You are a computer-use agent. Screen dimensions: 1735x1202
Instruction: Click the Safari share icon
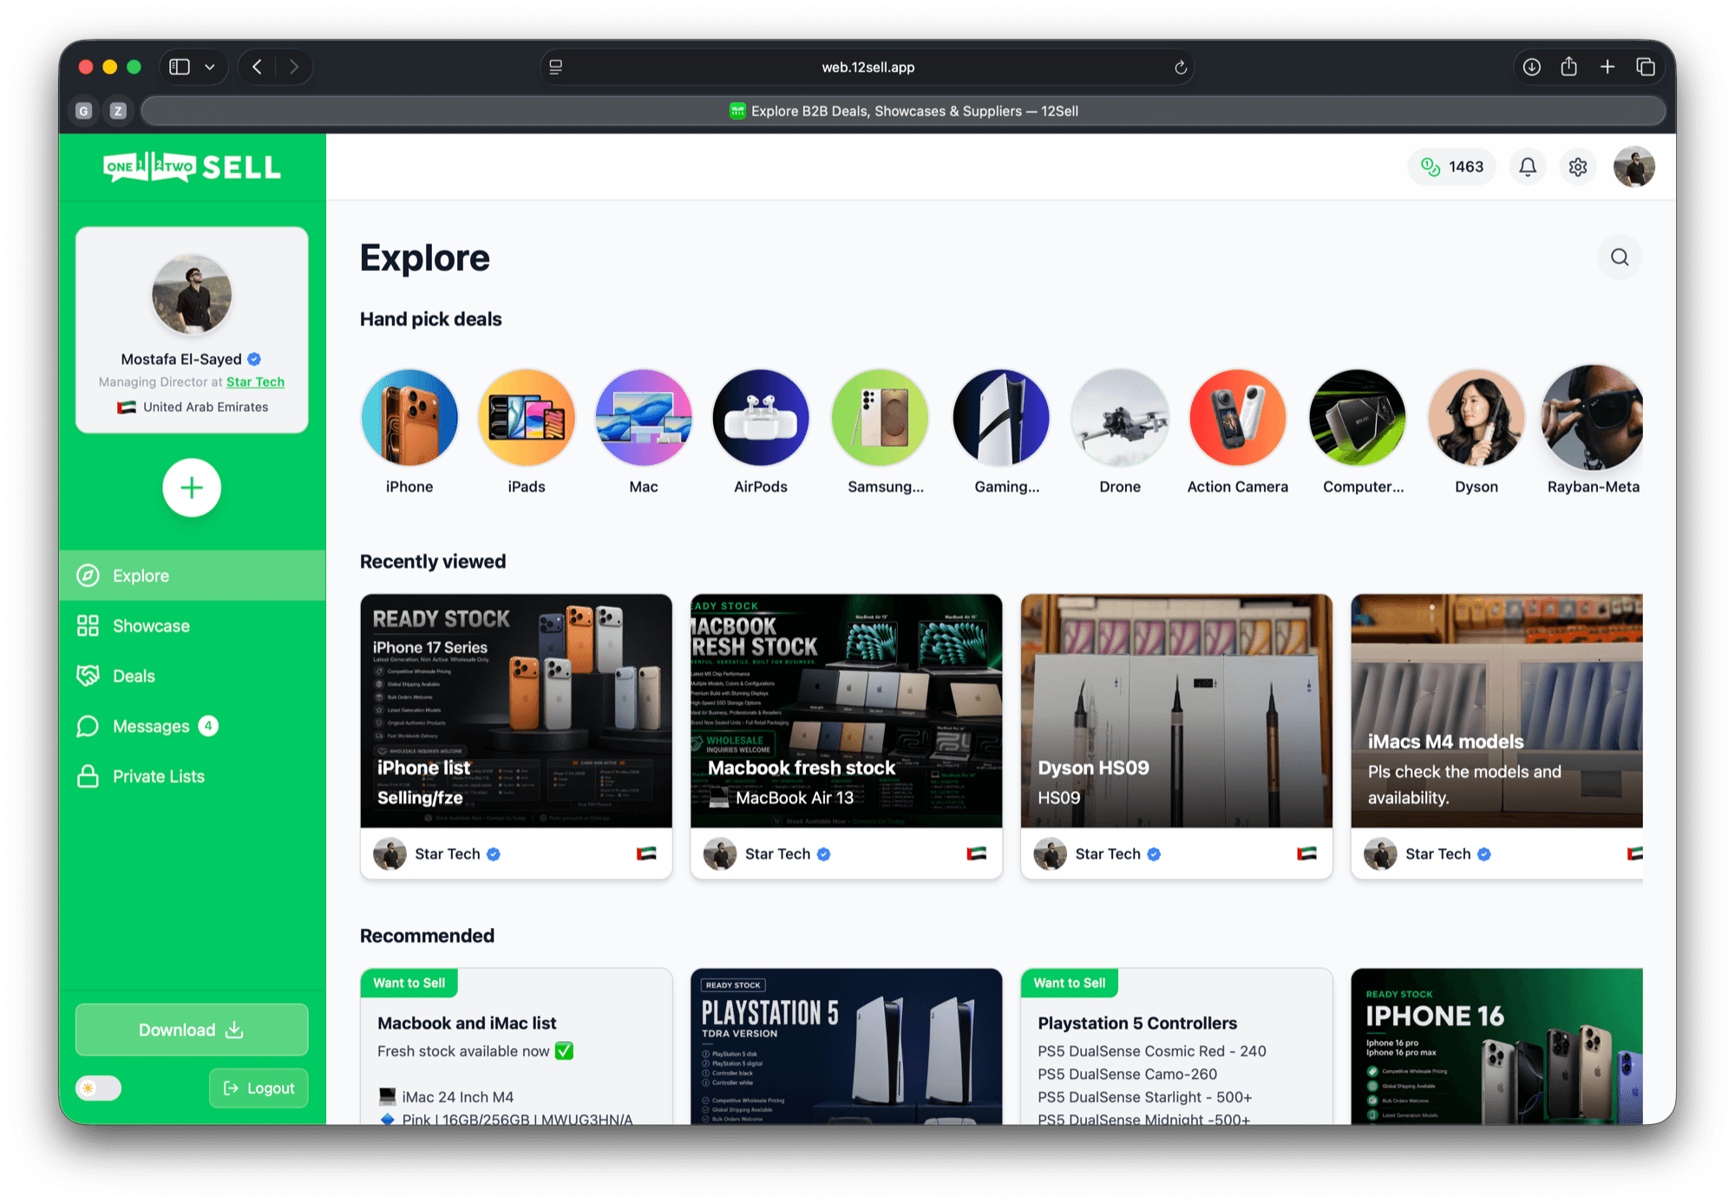click(1569, 66)
